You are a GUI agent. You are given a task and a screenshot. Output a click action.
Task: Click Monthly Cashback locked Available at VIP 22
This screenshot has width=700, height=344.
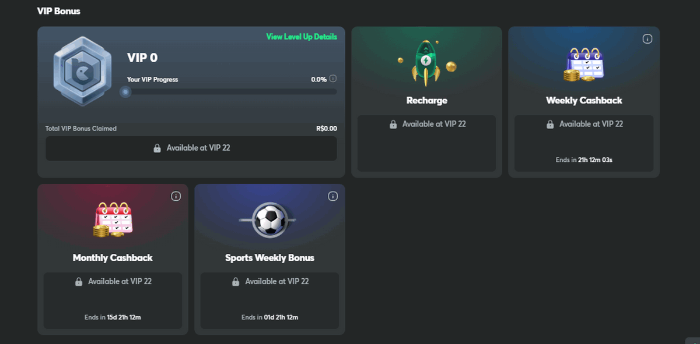113,281
